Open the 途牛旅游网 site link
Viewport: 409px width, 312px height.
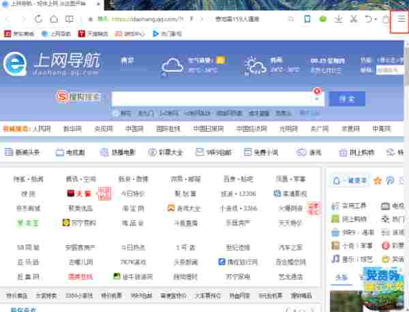coord(133,277)
